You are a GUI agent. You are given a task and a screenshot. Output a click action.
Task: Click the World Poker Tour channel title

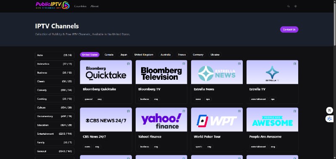tap(207, 137)
